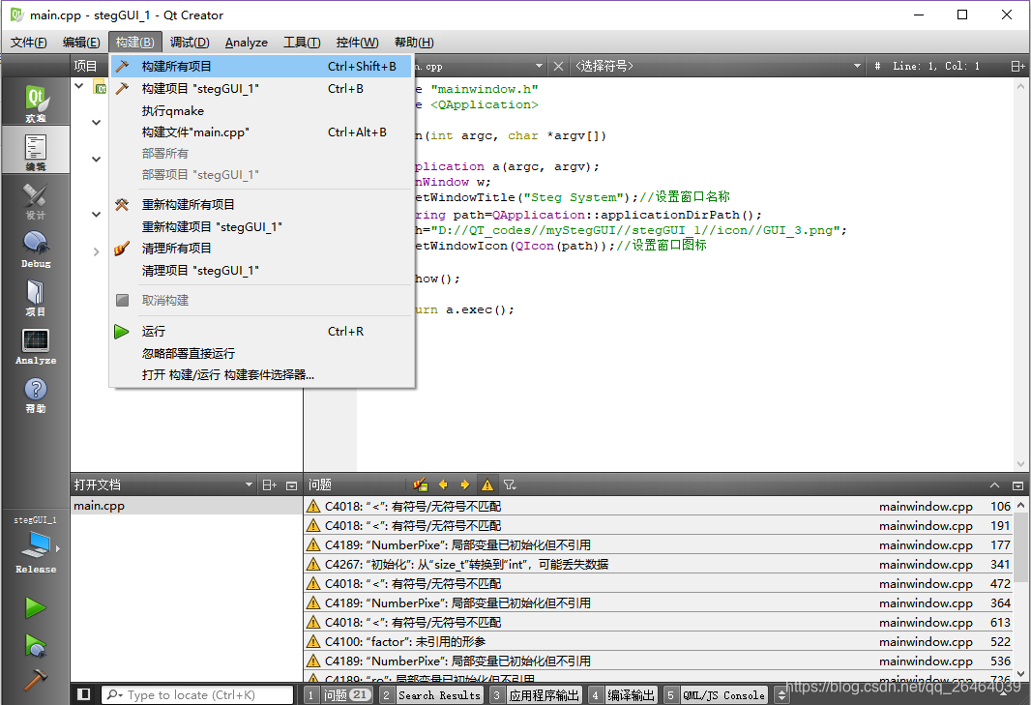Viewport: 1031px width, 705px height.
Task: Switch to 问题 output tab
Action: pos(339,694)
